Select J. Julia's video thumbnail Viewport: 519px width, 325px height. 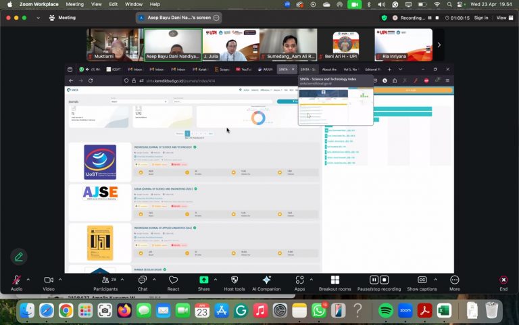[230, 45]
